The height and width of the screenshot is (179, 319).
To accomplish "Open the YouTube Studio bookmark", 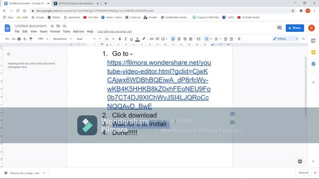I will point(248,17).
